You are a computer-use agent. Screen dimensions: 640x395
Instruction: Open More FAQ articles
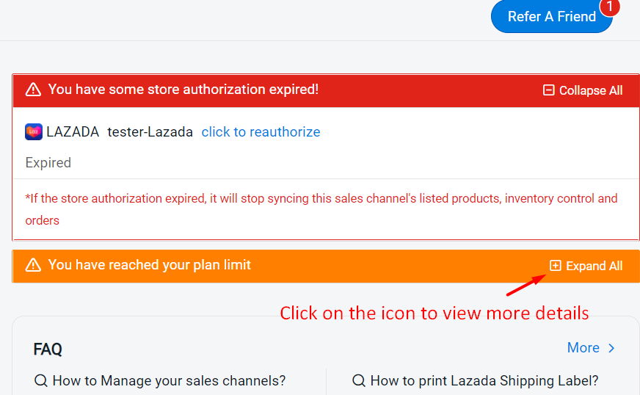[x=583, y=347]
